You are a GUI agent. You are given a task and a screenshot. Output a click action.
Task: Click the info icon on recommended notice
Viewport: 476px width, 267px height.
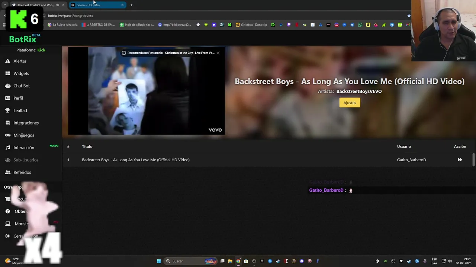[x=124, y=53]
